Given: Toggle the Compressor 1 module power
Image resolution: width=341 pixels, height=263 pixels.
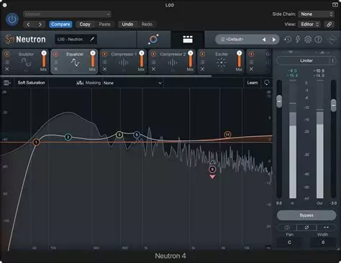Looking at the screenshot, I should (104, 54).
